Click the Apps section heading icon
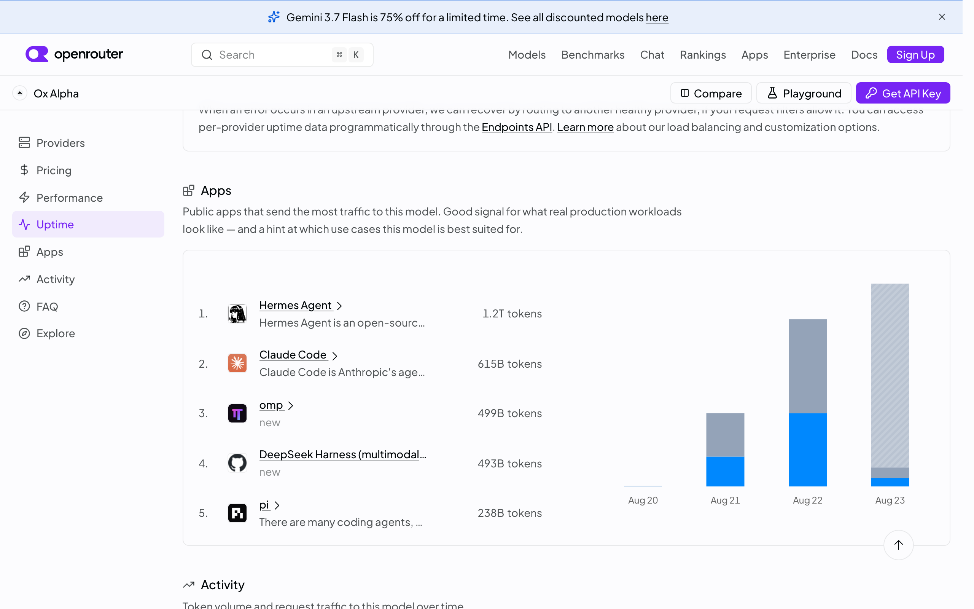This screenshot has height=609, width=974. click(x=188, y=190)
